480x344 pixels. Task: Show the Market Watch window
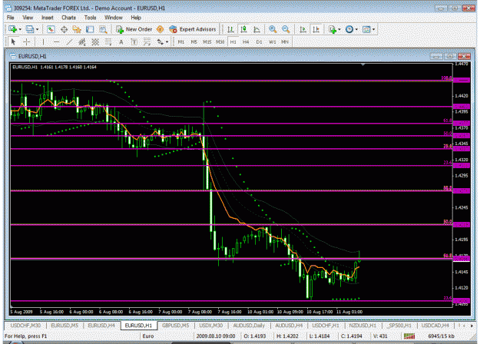(x=51, y=29)
